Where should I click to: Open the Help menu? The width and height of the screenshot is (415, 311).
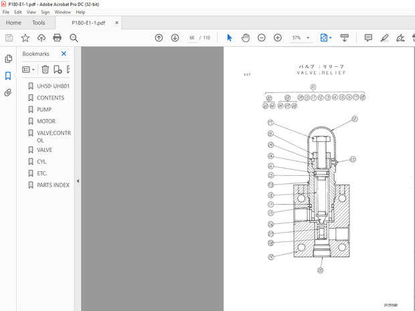pyautogui.click(x=80, y=12)
